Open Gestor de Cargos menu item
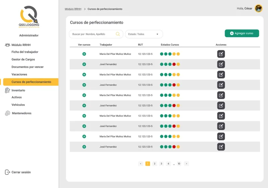Screen dimensions: 268x188 coord(23,59)
